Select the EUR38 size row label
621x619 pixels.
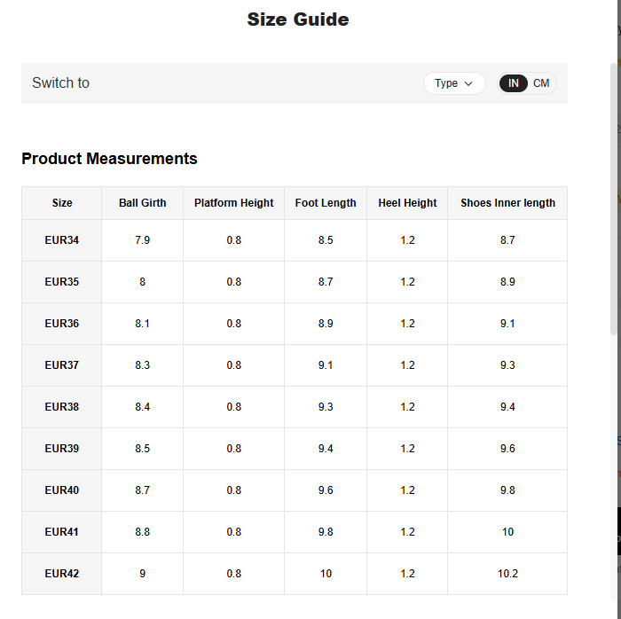pyautogui.click(x=62, y=407)
